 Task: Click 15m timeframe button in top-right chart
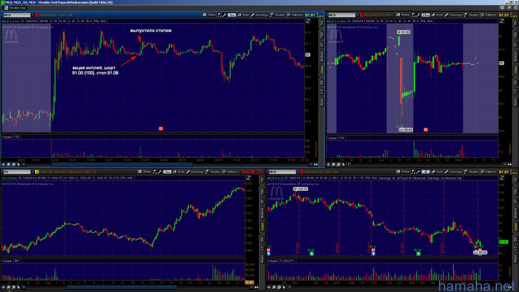(425, 15)
